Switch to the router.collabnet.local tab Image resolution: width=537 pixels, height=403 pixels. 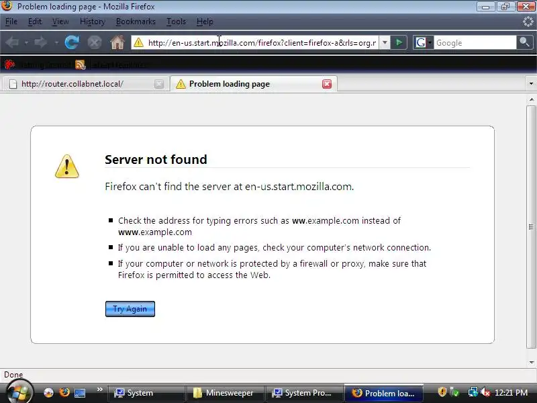pyautogui.click(x=86, y=84)
